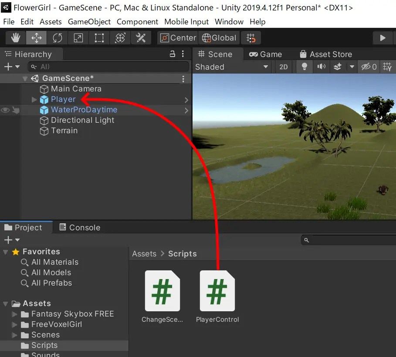Open Assets menu
This screenshot has height=357, width=396.
[51, 22]
